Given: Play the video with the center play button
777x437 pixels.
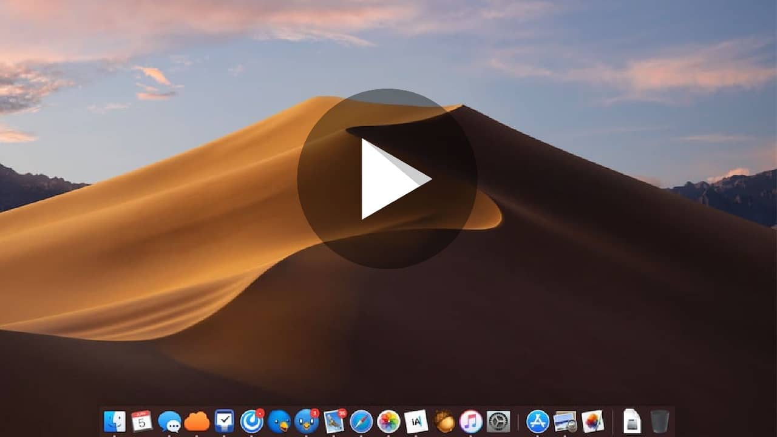Looking at the screenshot, I should click(x=387, y=179).
